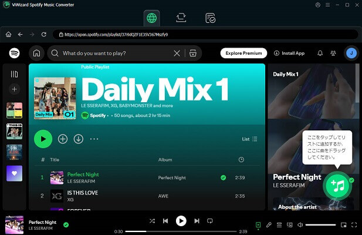
Task: Click the Install App link
Action: coord(289,53)
